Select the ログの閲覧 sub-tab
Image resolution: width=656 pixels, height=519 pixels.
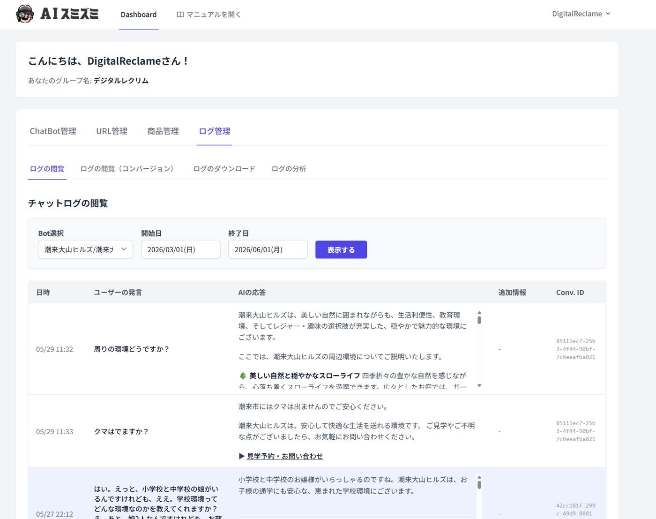point(47,169)
